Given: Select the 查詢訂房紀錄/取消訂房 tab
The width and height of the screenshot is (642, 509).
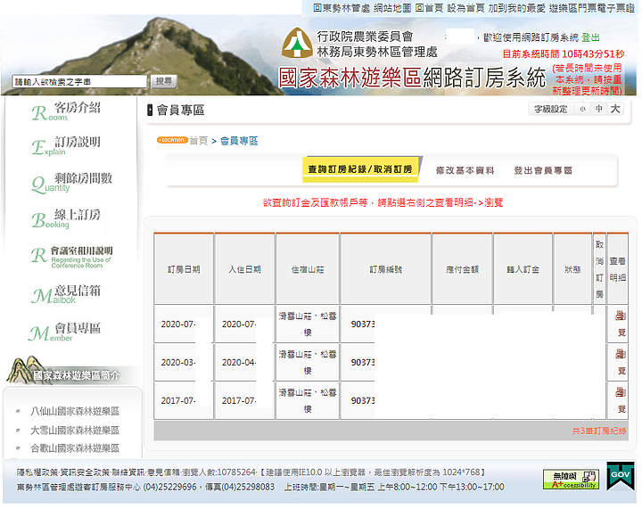Looking at the screenshot, I should click(360, 169).
